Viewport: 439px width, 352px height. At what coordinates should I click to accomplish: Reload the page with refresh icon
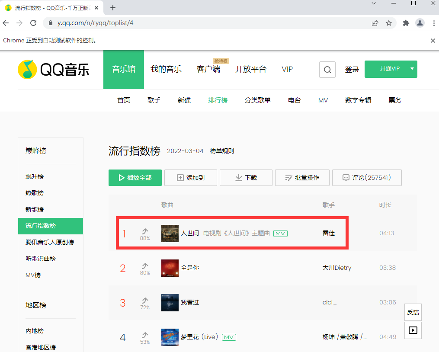[33, 23]
